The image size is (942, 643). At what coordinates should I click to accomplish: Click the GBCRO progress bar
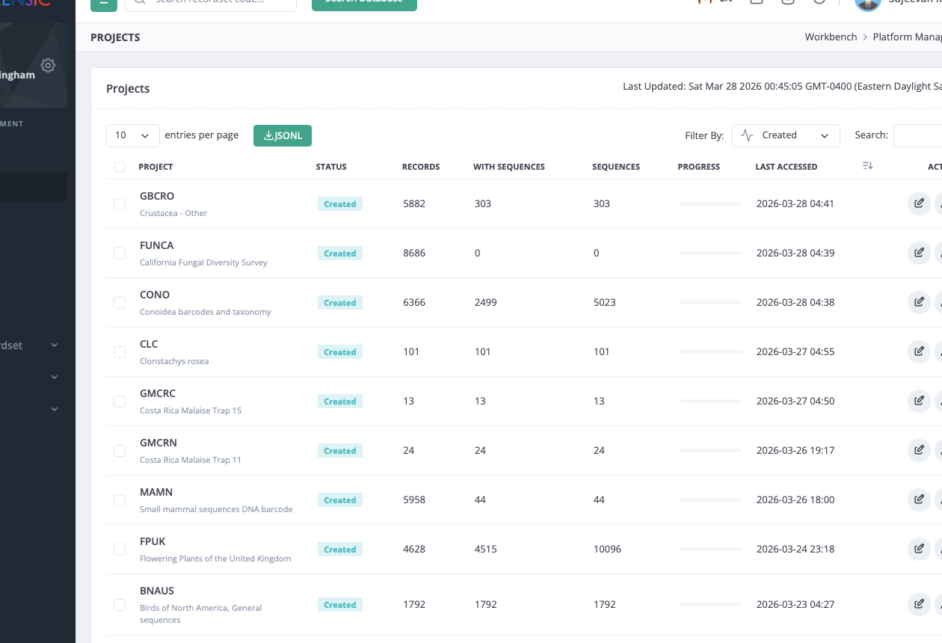tap(710, 204)
